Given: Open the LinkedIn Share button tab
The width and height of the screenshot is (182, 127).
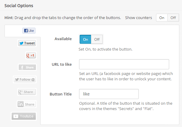Looking at the screenshot, I should click(x=27, y=104).
